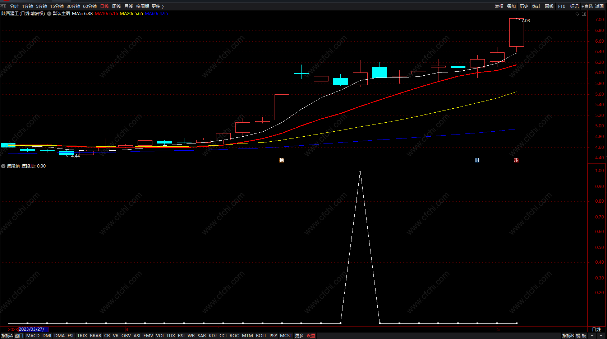
Task: Apply the CCI indicator
Action: click(x=223, y=336)
